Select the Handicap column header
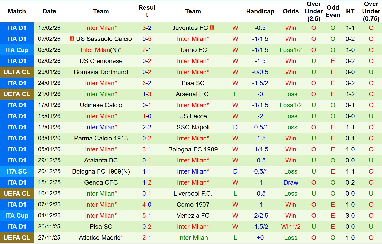 point(260,11)
